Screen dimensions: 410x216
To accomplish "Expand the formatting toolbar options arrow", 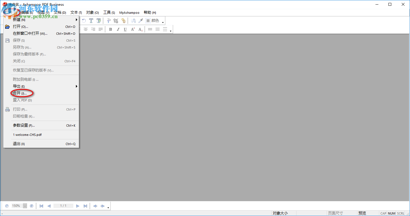I will click(170, 31).
